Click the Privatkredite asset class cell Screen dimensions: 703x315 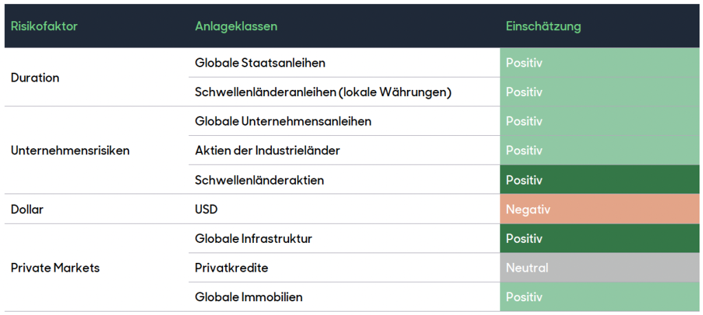tap(231, 268)
